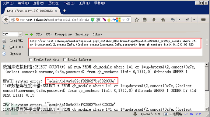Viewport: 210px width, 117px height.
Task: Click the HackBar green plus icon
Action: pyautogui.click(x=31, y=35)
